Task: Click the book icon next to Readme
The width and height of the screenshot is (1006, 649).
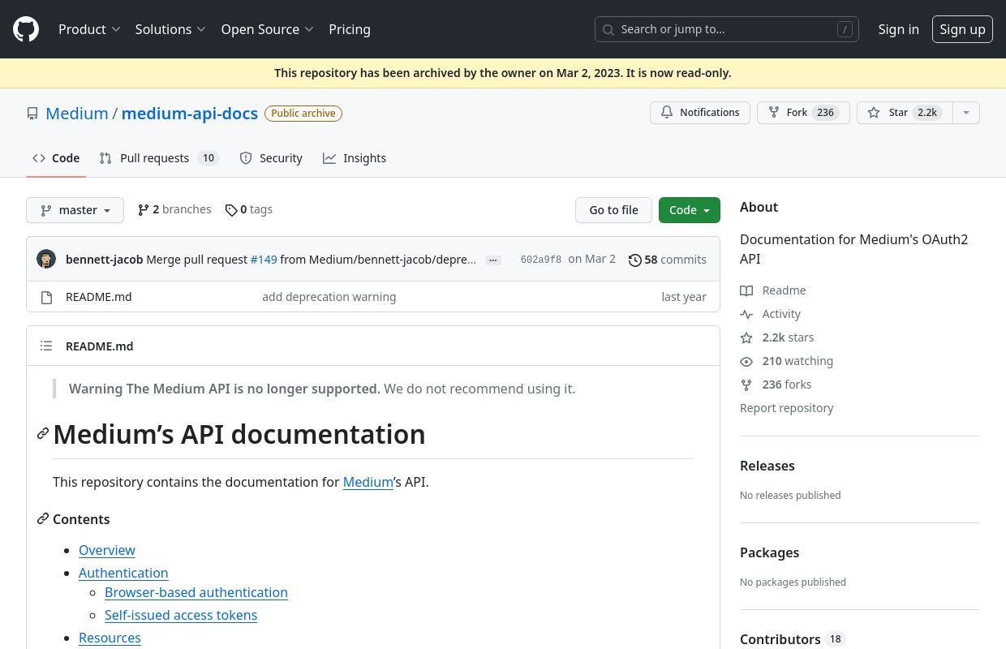Action: 746,290
